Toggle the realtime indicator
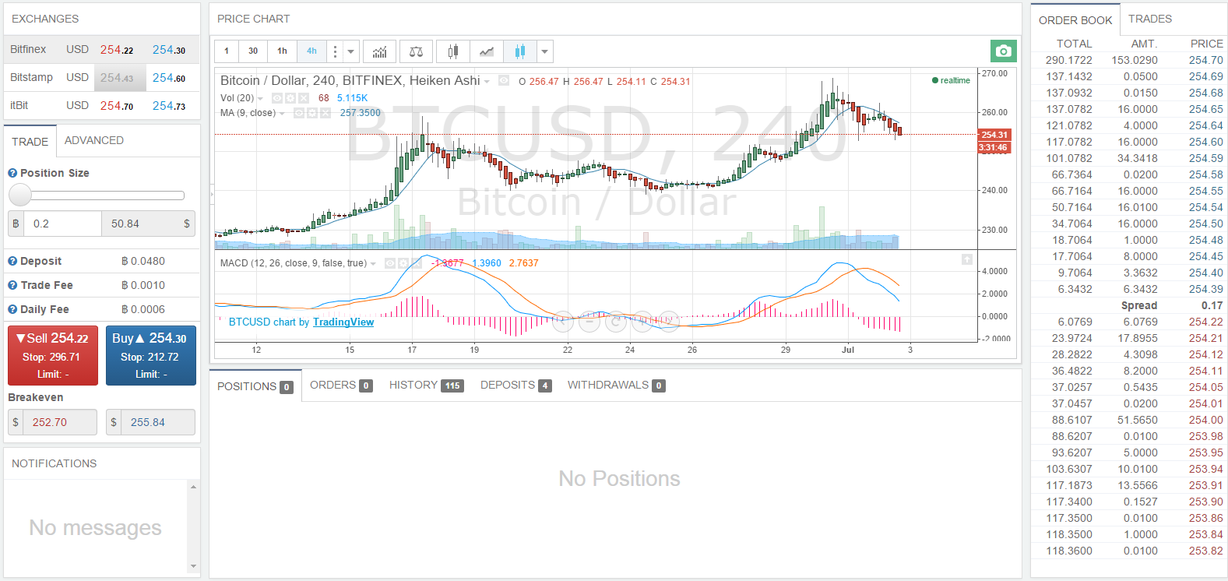The height and width of the screenshot is (581, 1228). point(951,80)
